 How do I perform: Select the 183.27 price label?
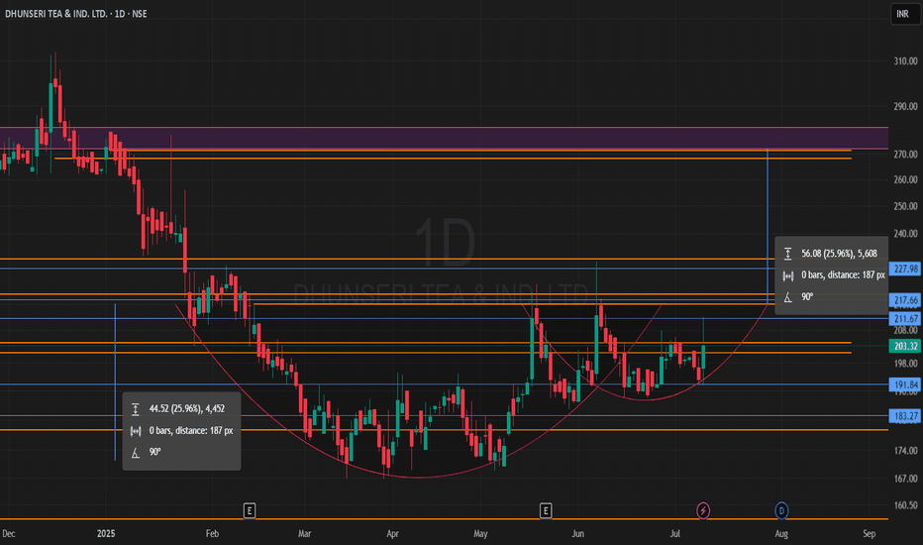click(x=905, y=416)
